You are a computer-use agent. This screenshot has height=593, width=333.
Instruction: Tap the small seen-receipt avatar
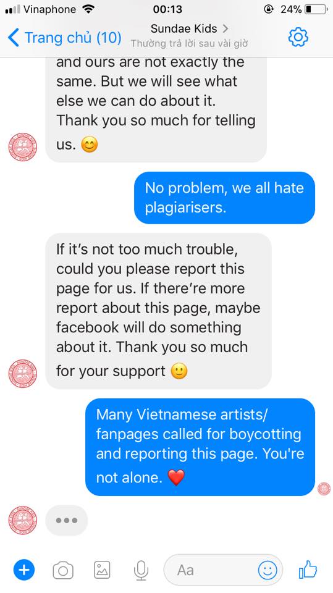pos(324,489)
